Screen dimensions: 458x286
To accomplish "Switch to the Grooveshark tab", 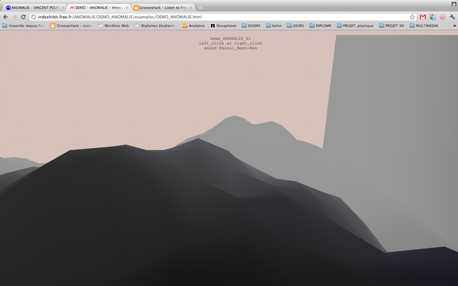I will (x=160, y=8).
